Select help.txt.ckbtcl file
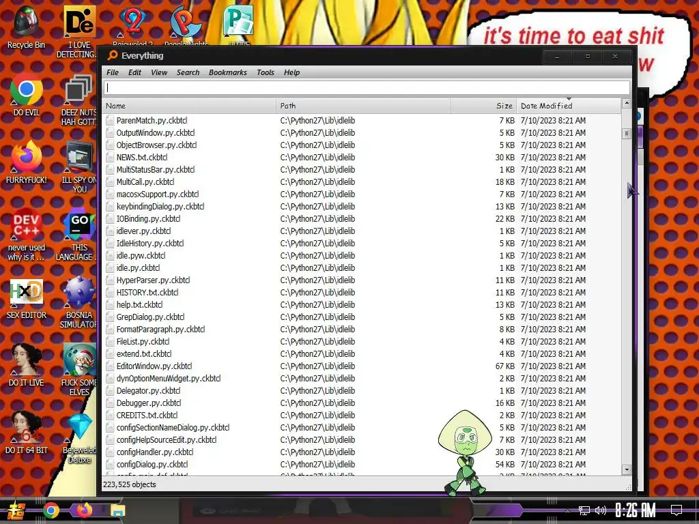Viewport: 699px width, 524px height. [361, 305]
